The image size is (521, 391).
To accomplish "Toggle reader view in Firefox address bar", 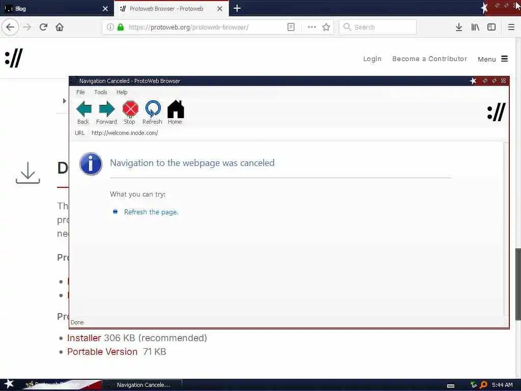I will pos(291,27).
